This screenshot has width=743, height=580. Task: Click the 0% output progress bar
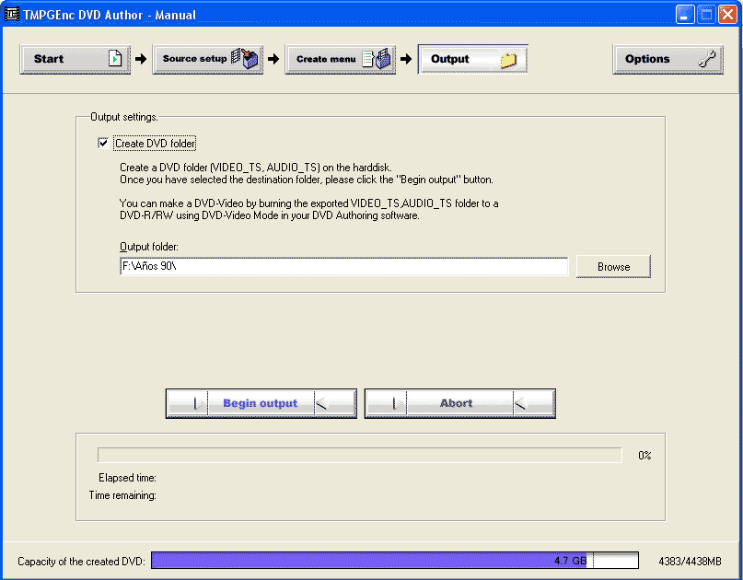pyautogui.click(x=359, y=455)
